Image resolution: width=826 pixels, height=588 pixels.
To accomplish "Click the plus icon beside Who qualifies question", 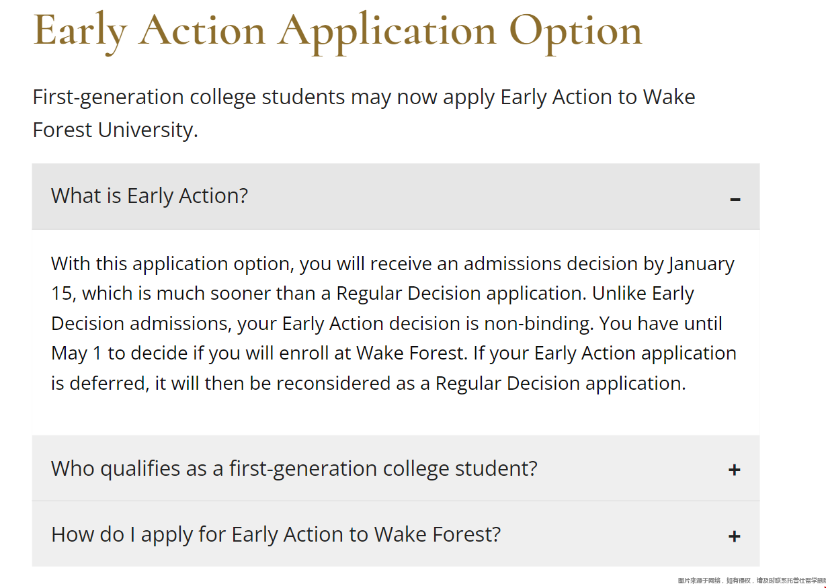I will tap(734, 470).
